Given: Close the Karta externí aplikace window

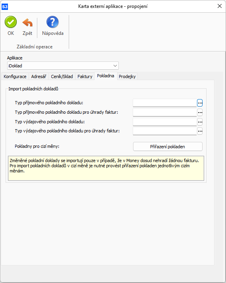Looking at the screenshot, I should pyautogui.click(x=220, y=6).
